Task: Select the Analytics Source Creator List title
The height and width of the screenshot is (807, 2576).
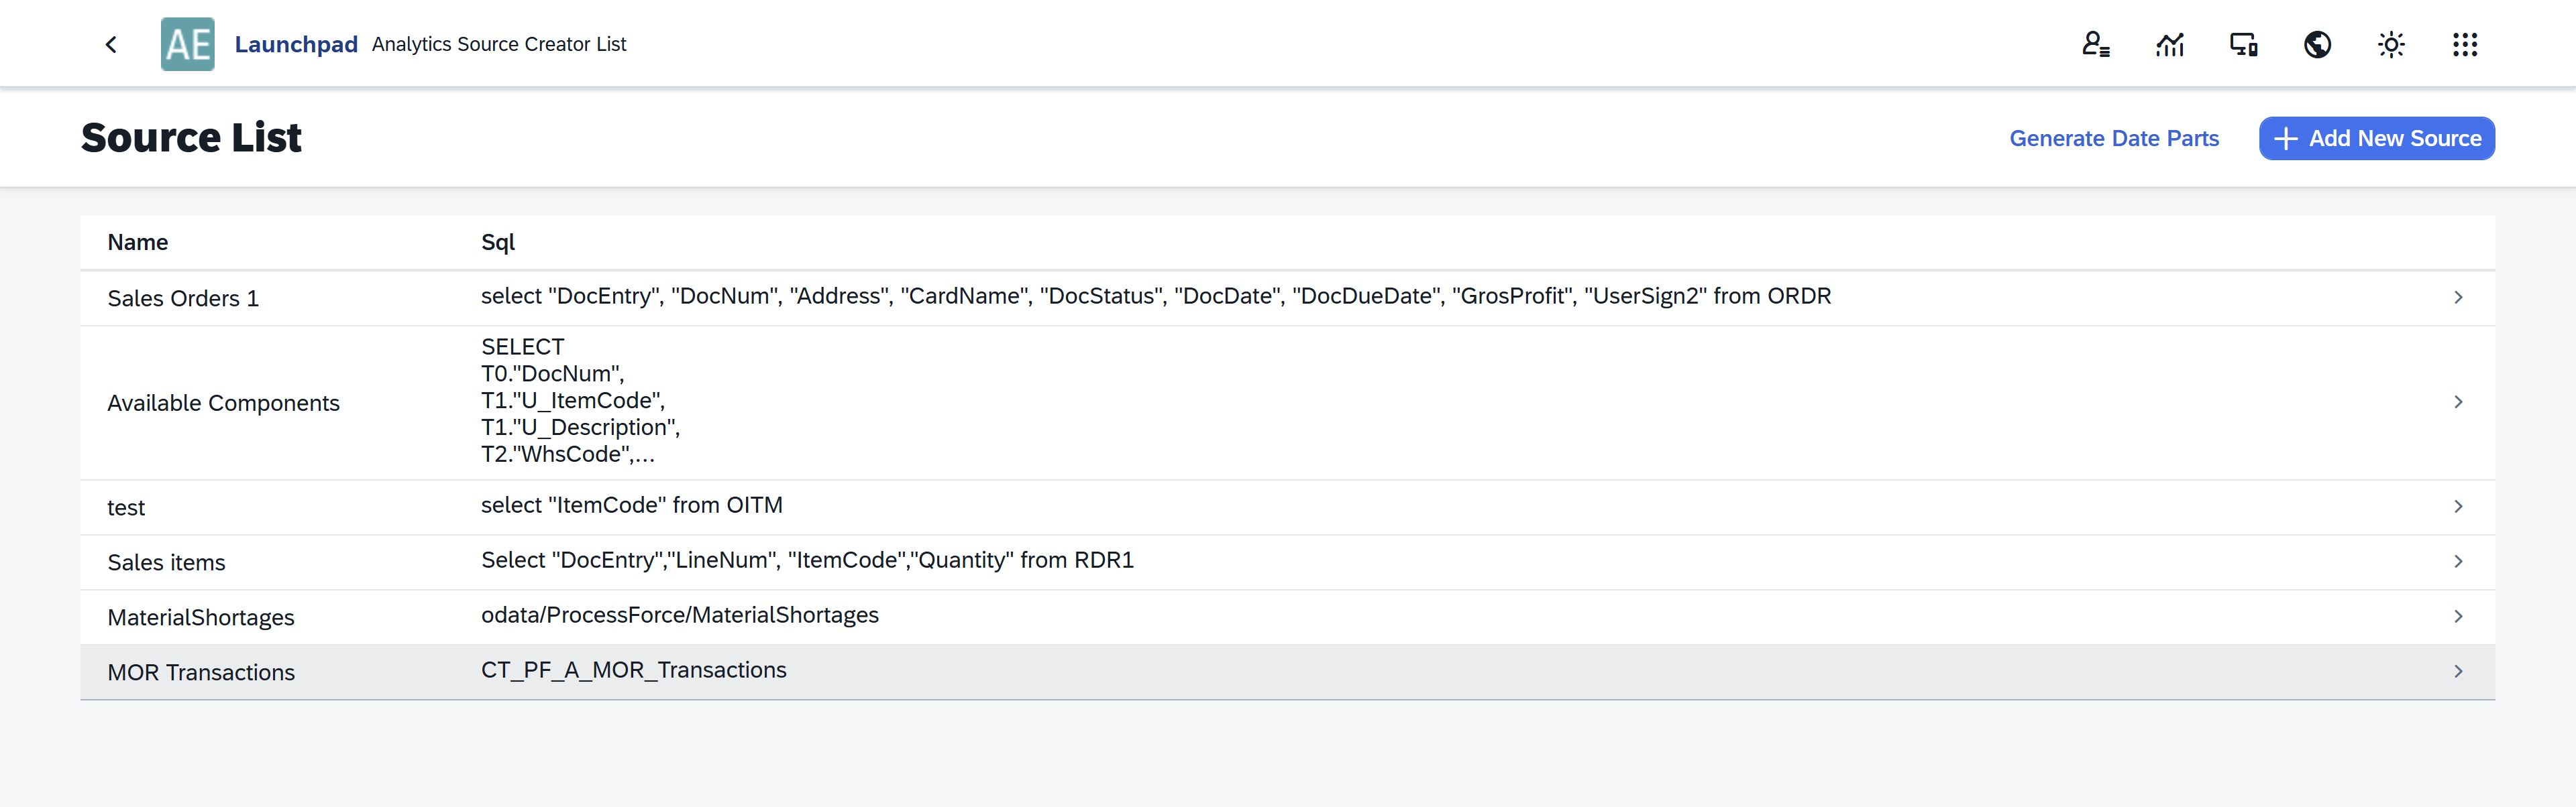Action: tap(499, 44)
